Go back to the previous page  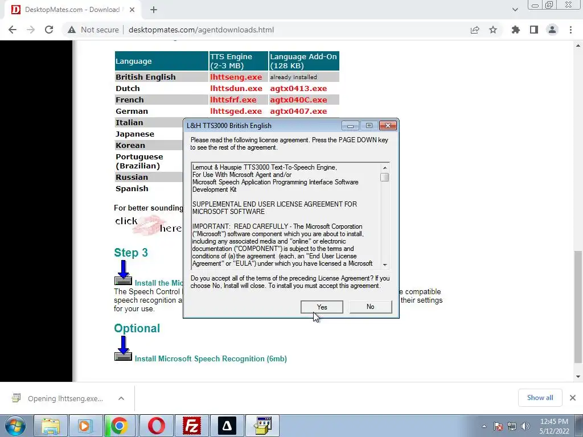click(x=13, y=30)
